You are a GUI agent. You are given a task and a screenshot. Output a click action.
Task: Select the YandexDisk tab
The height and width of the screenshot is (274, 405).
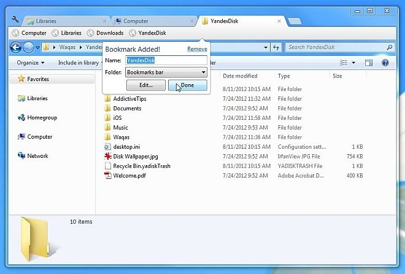[242, 21]
